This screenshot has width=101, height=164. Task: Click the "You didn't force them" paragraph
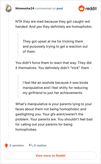[x=53, y=65]
